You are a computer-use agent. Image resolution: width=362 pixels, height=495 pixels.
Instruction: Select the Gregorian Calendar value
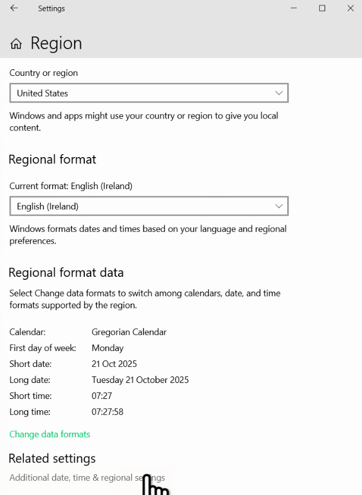129,332
